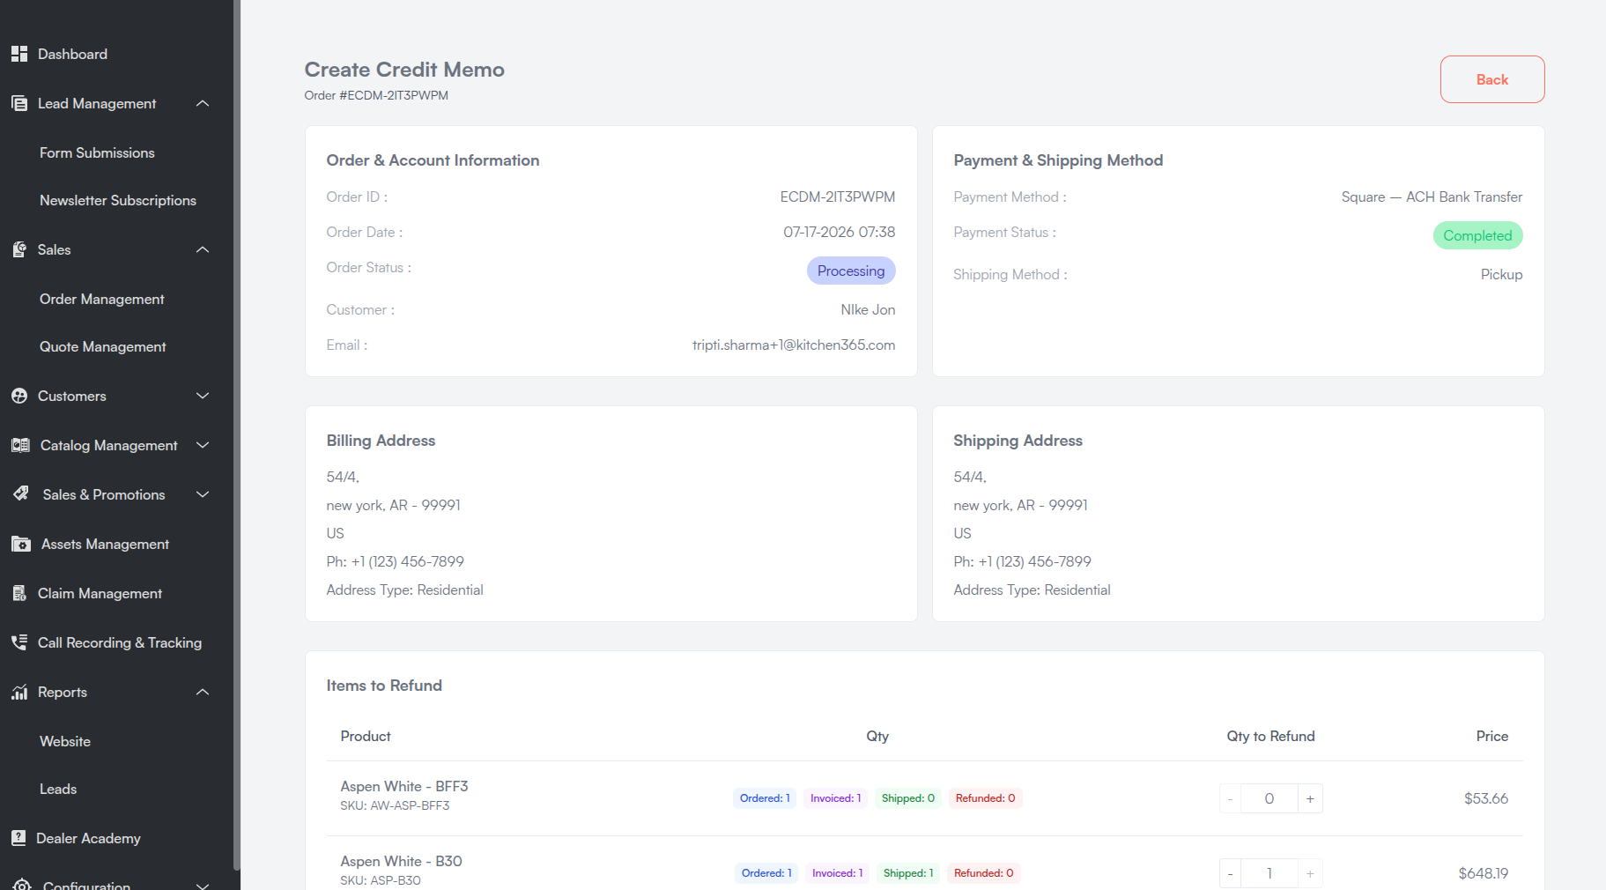This screenshot has width=1606, height=890.
Task: Click the Qty to Refund field for BFF3
Action: click(1269, 798)
